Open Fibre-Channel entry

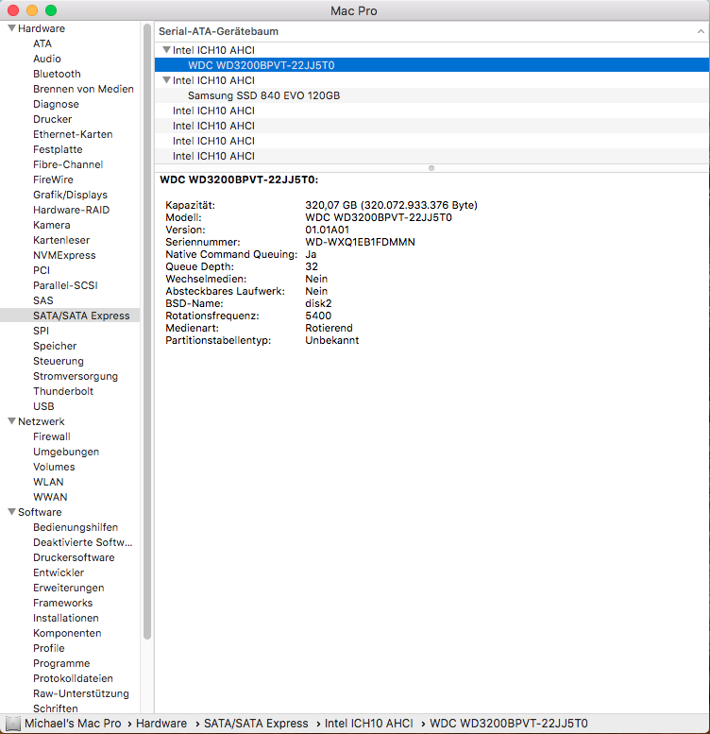pos(68,164)
